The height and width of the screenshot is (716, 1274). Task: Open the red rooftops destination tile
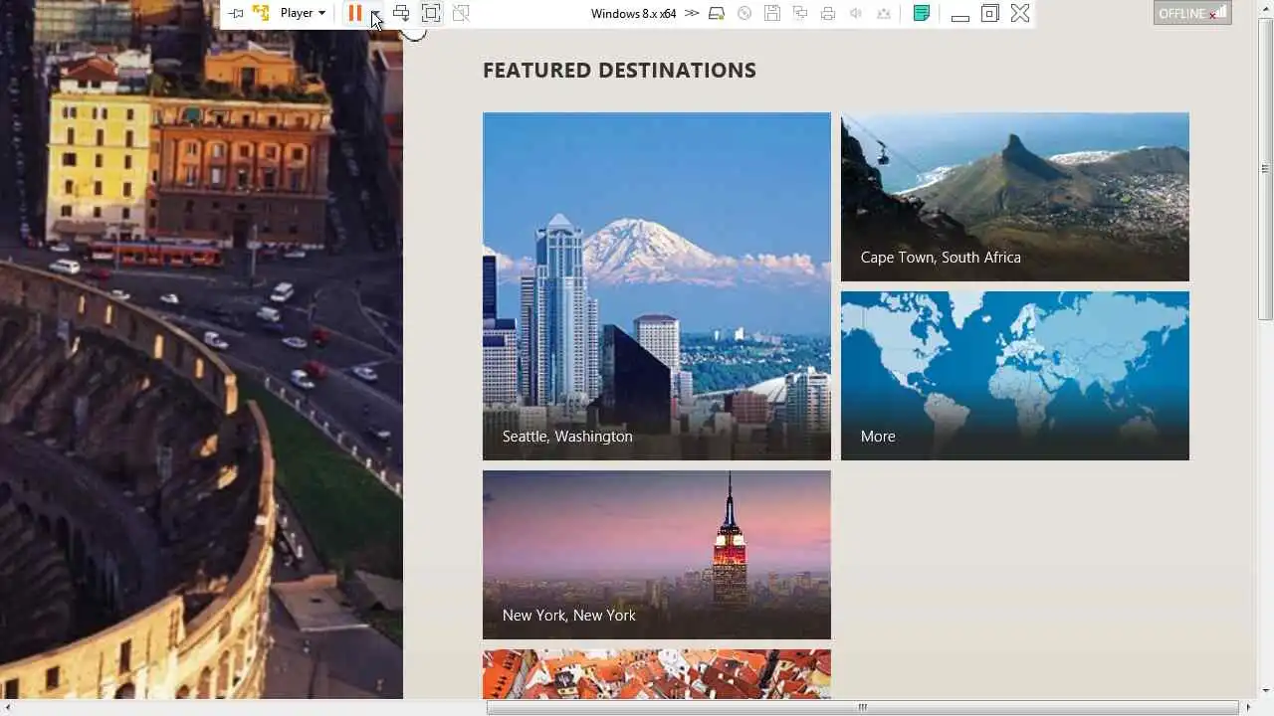pyautogui.click(x=657, y=674)
